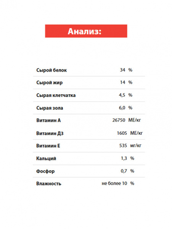Click the '535' vitamin E value
The height and width of the screenshot is (229, 172).
[x=123, y=146]
